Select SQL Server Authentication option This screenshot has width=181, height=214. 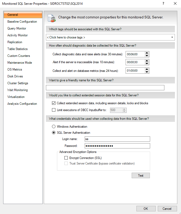coord(54,133)
